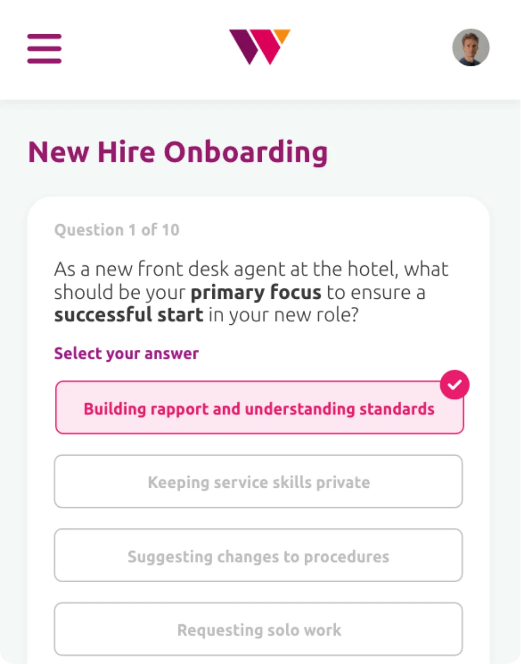Choose 'Keeping service skills private' option
Viewport: 521px width, 664px height.
tap(258, 481)
